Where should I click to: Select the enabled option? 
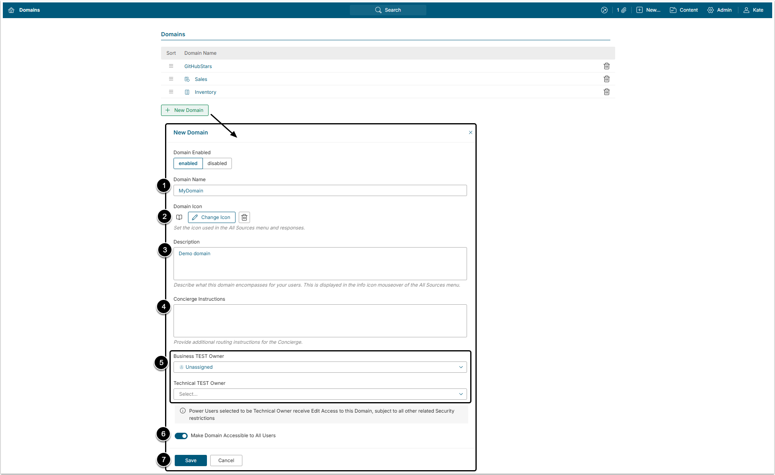[x=188, y=163]
